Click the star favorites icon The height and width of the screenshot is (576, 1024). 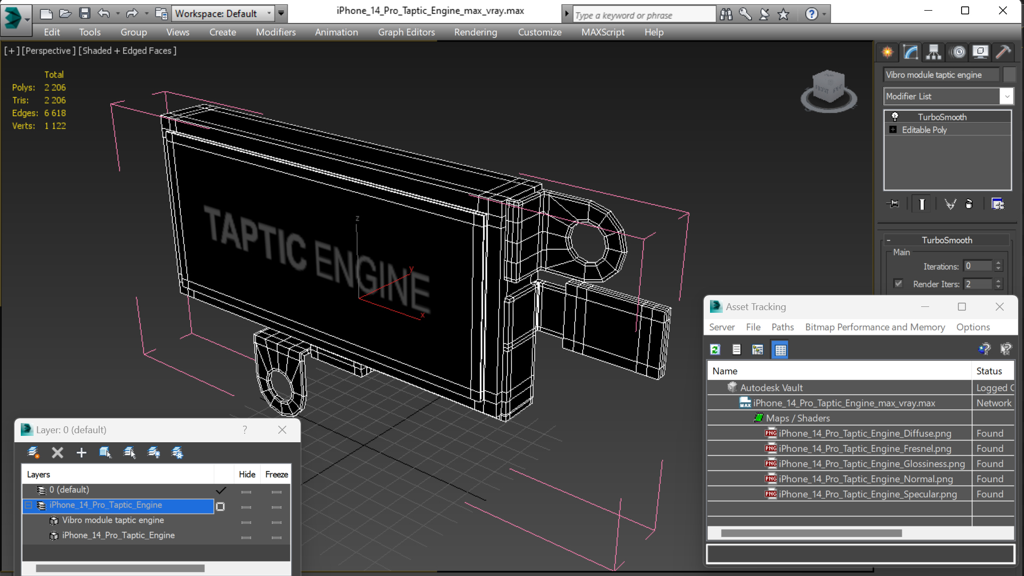[783, 14]
